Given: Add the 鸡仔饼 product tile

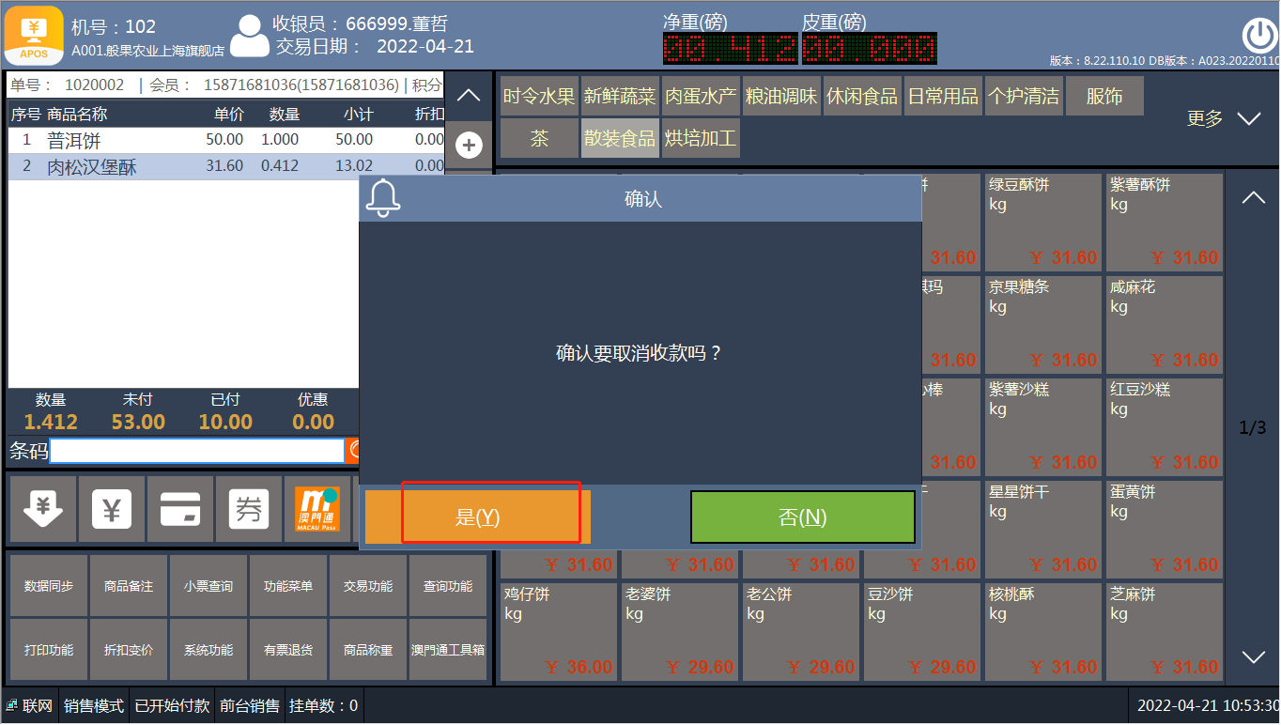Looking at the screenshot, I should coord(559,631).
